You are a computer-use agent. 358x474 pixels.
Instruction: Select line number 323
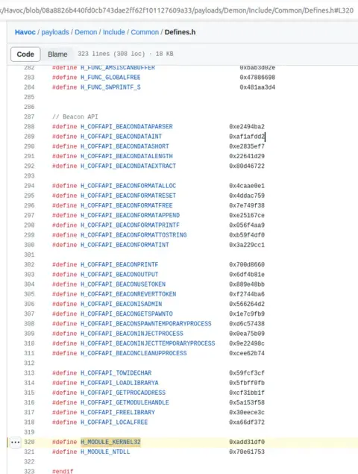(29, 471)
